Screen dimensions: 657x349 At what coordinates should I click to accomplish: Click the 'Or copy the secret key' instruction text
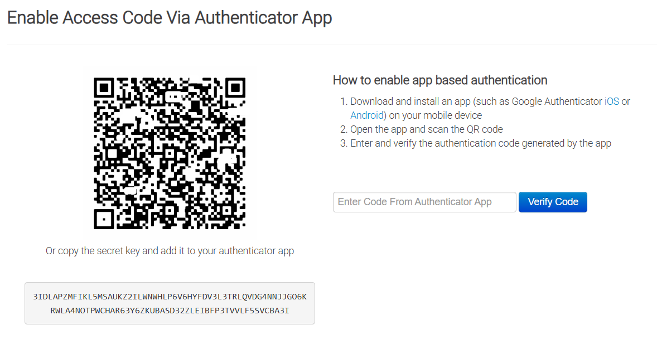[x=170, y=250]
